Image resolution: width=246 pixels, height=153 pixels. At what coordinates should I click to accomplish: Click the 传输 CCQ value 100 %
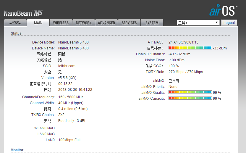(x=174, y=66)
